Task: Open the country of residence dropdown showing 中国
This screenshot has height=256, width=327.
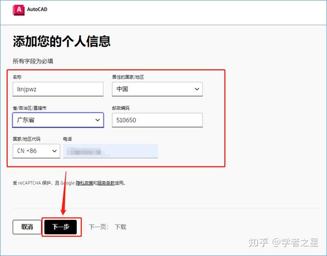Action: coord(158,89)
